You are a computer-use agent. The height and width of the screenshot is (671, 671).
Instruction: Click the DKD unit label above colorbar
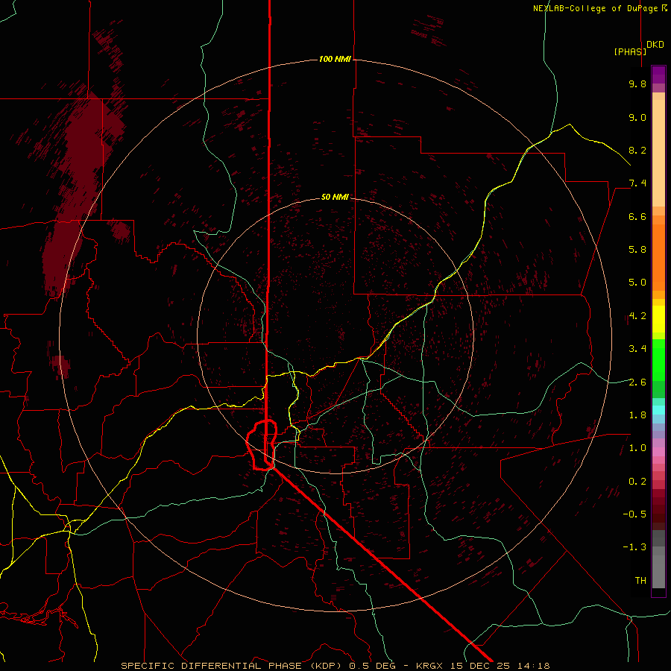click(x=655, y=45)
